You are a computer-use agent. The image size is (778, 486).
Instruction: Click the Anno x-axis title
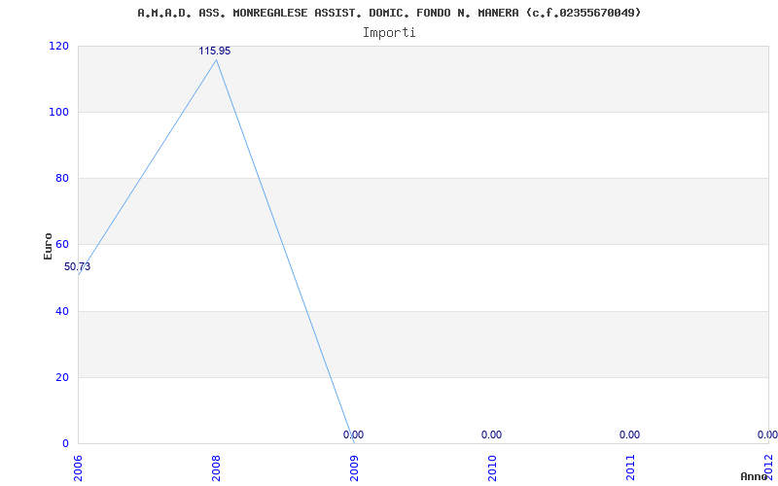[755, 476]
